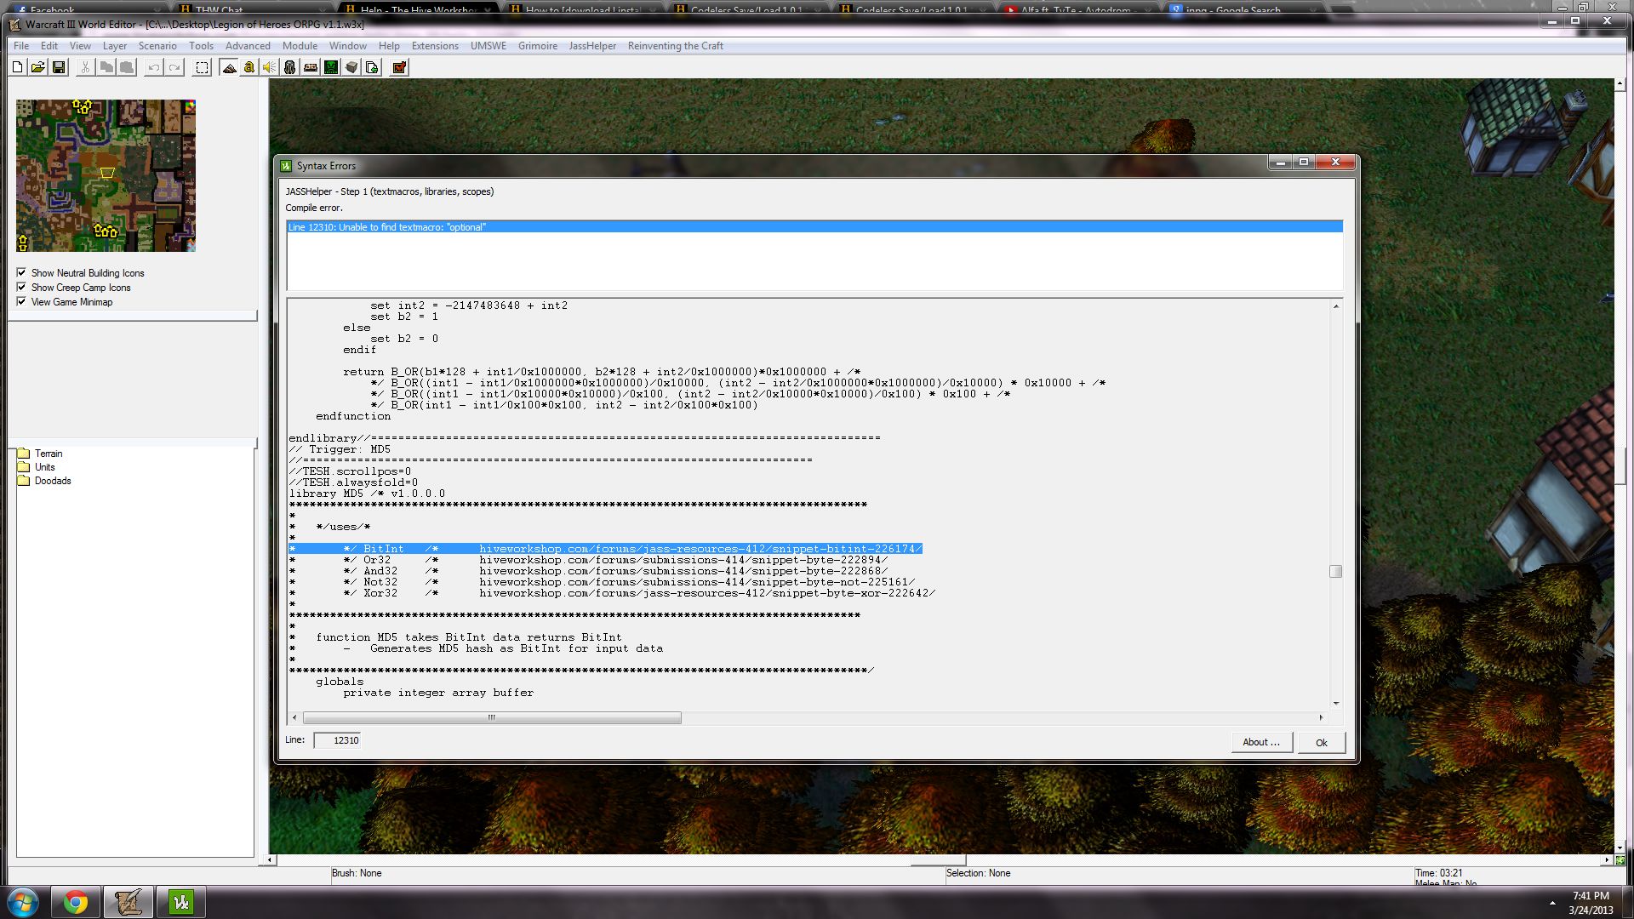Open the Extensions menu

point(435,46)
